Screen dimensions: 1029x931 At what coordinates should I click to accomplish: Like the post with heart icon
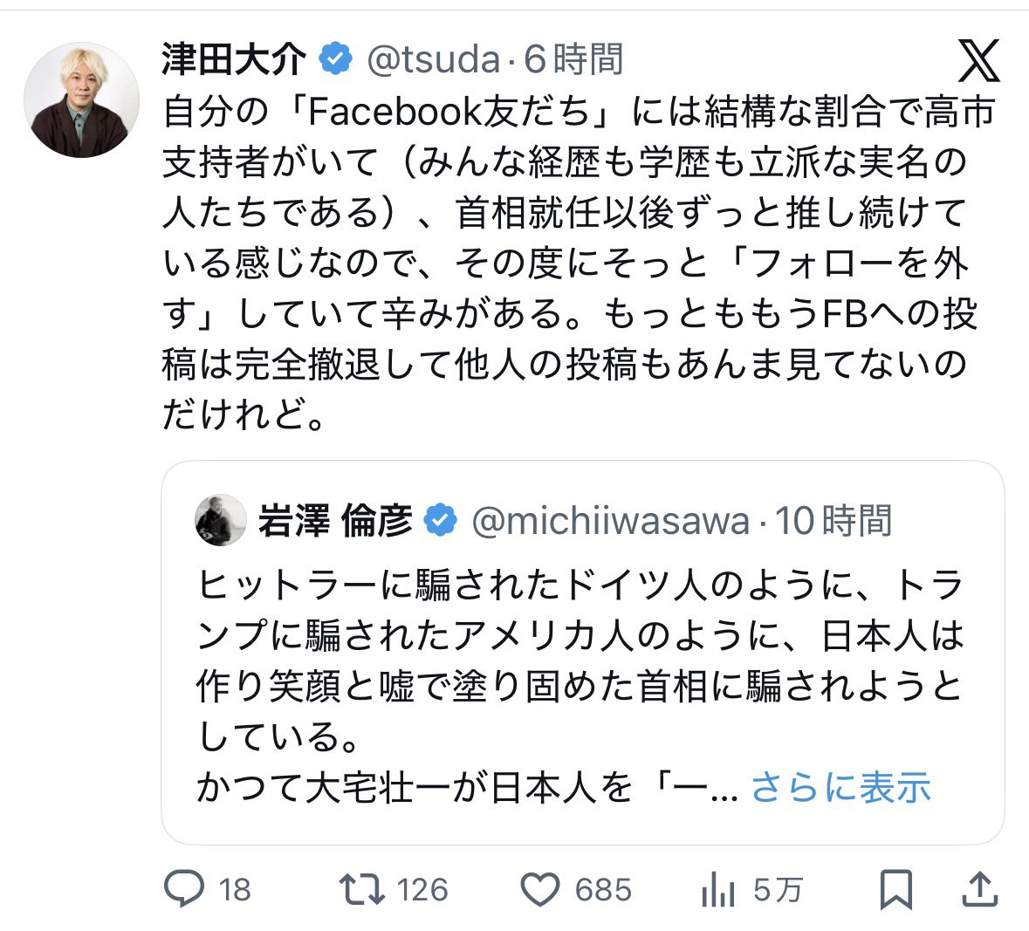tap(539, 889)
